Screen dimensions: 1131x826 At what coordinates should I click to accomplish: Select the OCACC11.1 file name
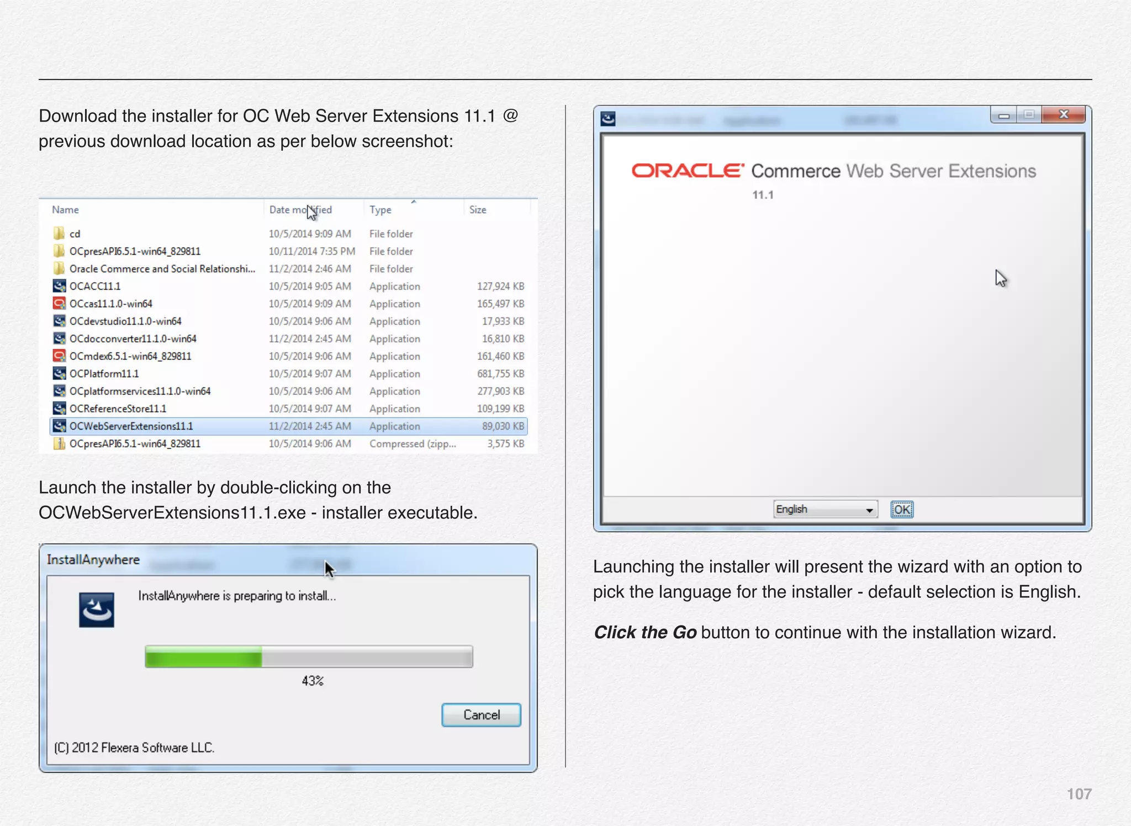point(95,286)
